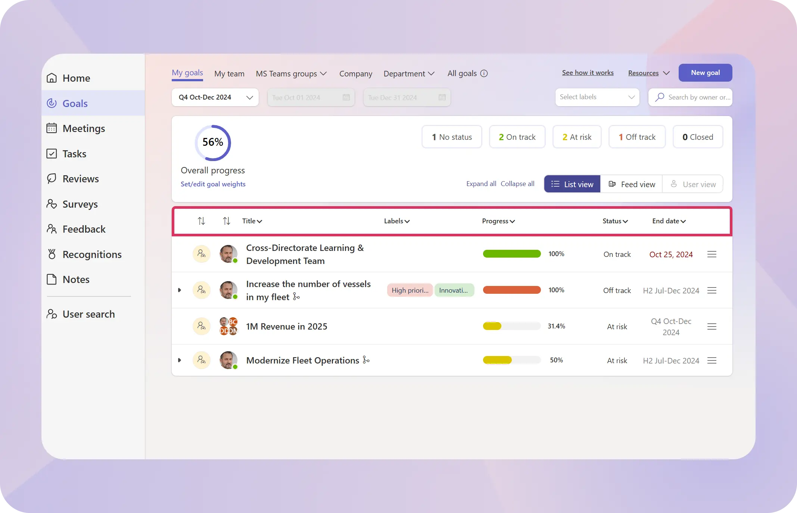Viewport: 797px width, 513px height.
Task: Click the Goals sidebar icon
Action: coord(52,103)
